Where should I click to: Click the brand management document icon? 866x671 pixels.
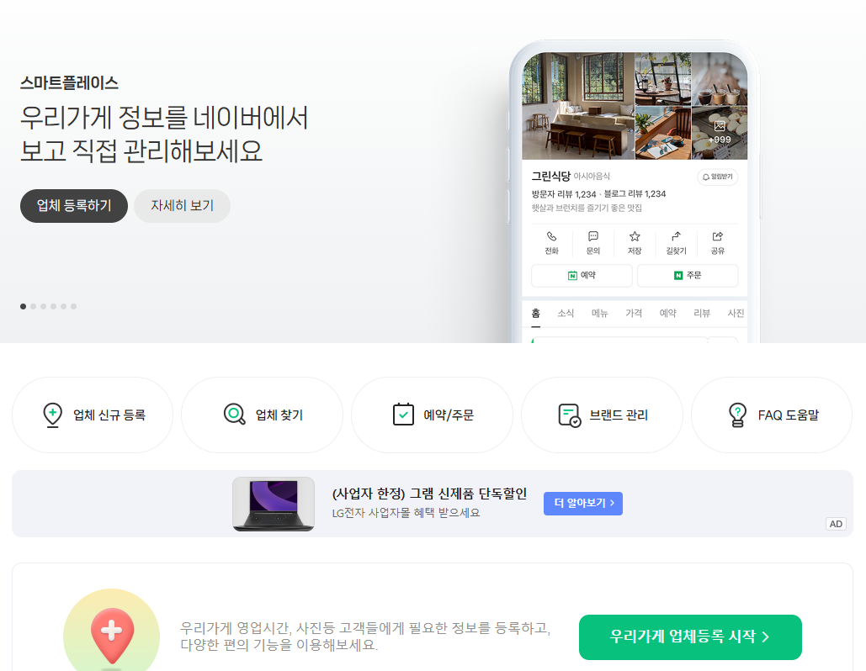click(x=570, y=415)
